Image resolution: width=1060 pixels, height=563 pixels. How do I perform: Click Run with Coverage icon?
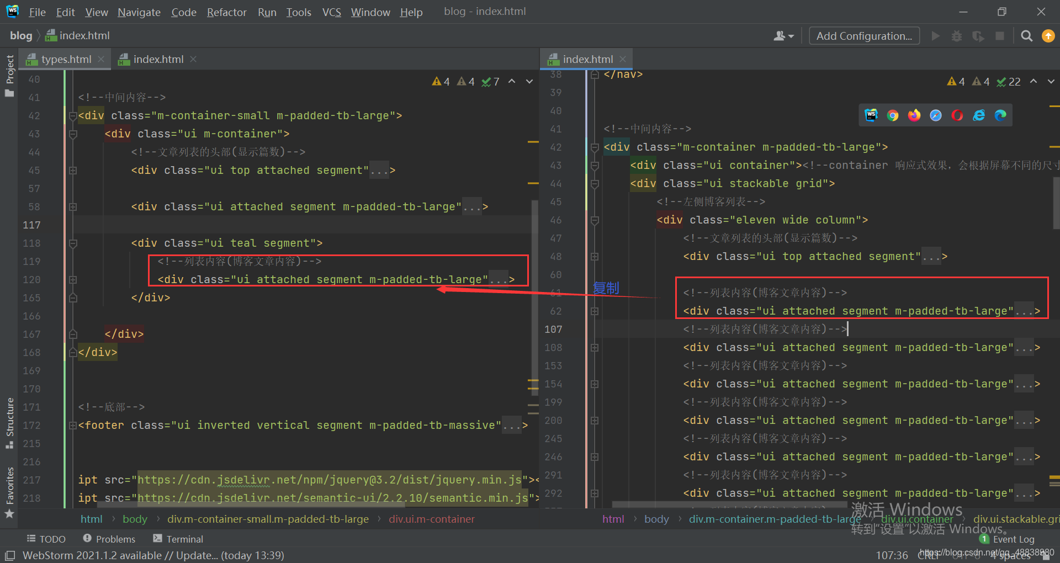point(978,36)
